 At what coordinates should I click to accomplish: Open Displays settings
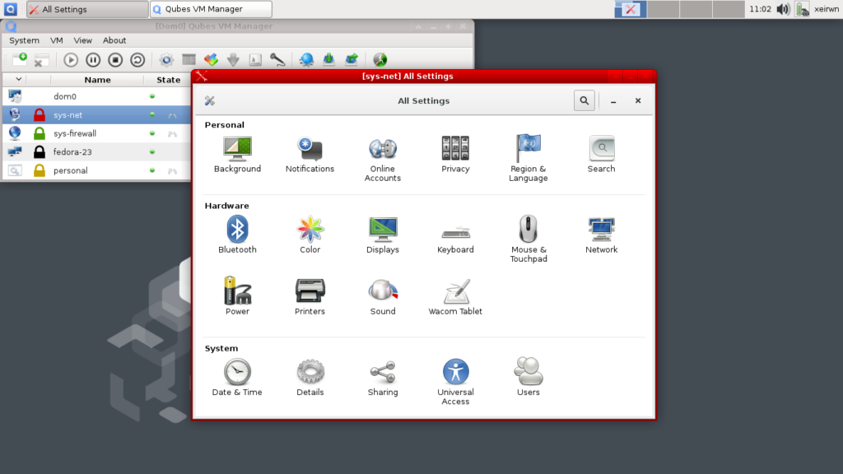pos(382,235)
